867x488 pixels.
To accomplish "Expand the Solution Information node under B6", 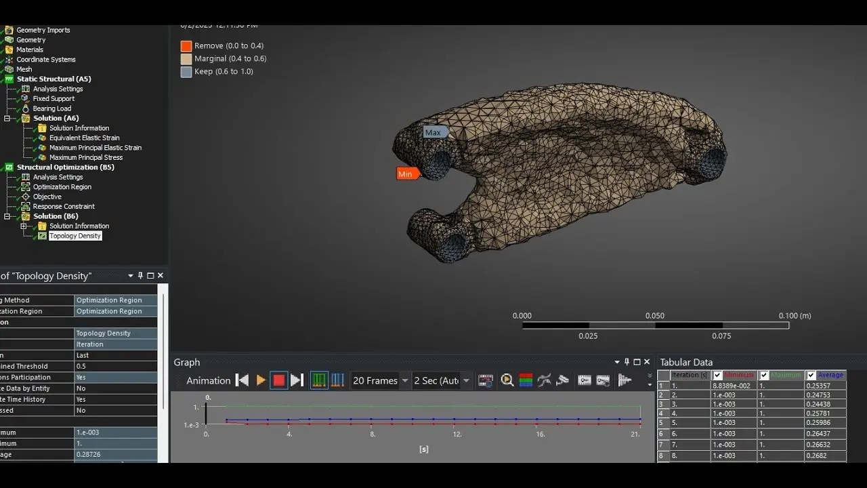I will pyautogui.click(x=24, y=226).
